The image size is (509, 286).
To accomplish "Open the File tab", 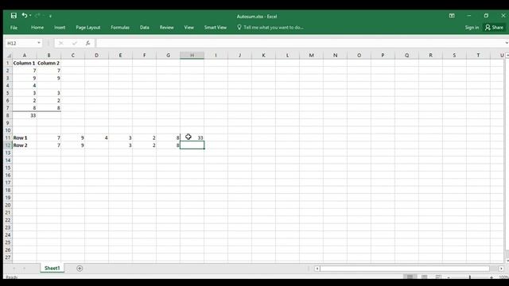I will click(14, 28).
